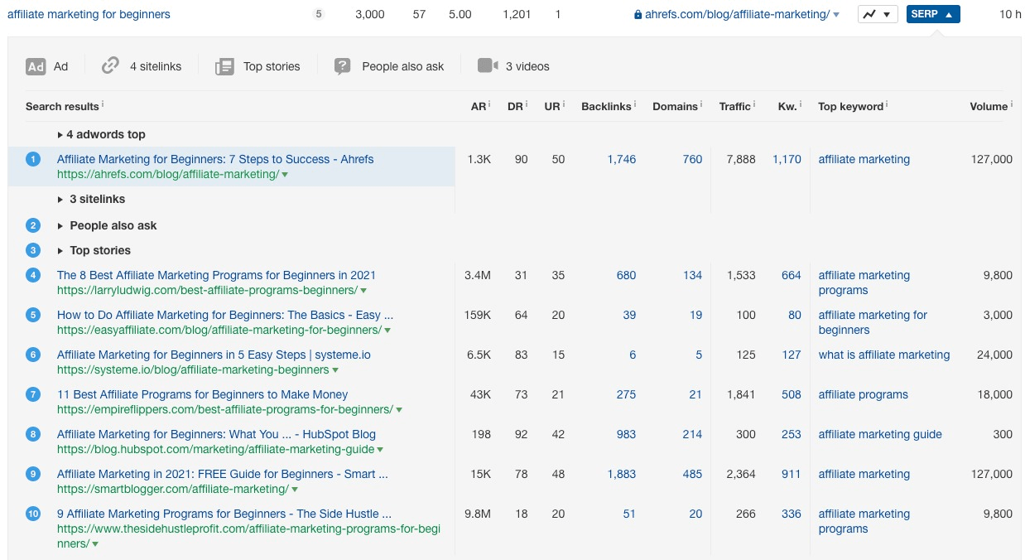The image size is (1025, 560).
Task: Open dropdown arrow after easyaffiliate.com URL
Action: (x=387, y=331)
